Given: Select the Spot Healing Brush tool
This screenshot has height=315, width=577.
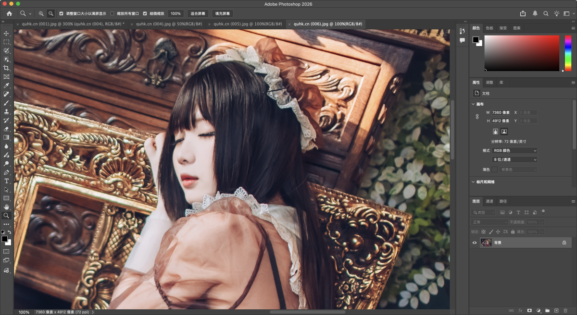Looking at the screenshot, I should (7, 94).
